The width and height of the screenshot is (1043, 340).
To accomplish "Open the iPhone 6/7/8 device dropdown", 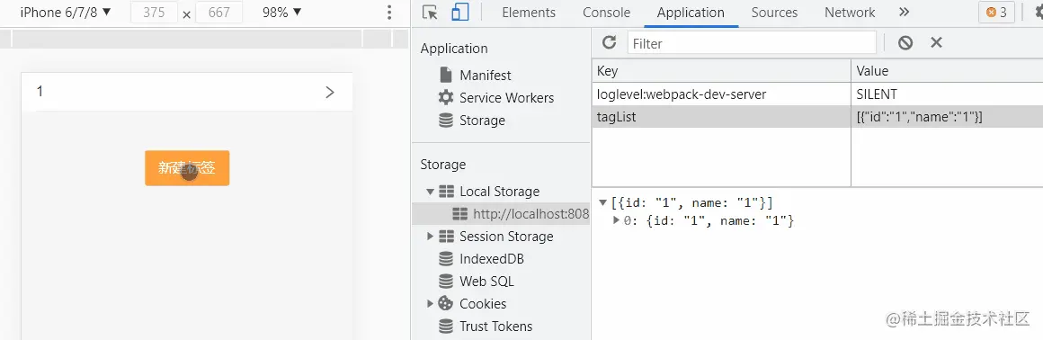I will click(x=65, y=12).
